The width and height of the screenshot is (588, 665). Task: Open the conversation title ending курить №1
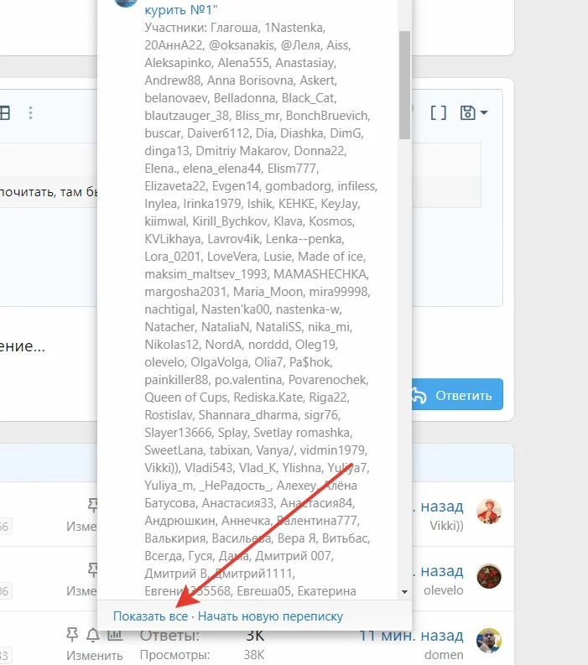pyautogui.click(x=181, y=9)
